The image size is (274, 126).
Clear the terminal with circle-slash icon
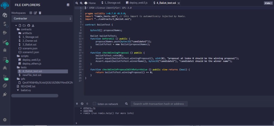[82, 104]
